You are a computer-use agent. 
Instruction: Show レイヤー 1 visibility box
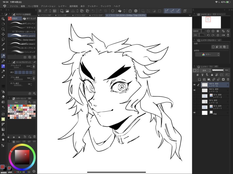(x=194, y=107)
